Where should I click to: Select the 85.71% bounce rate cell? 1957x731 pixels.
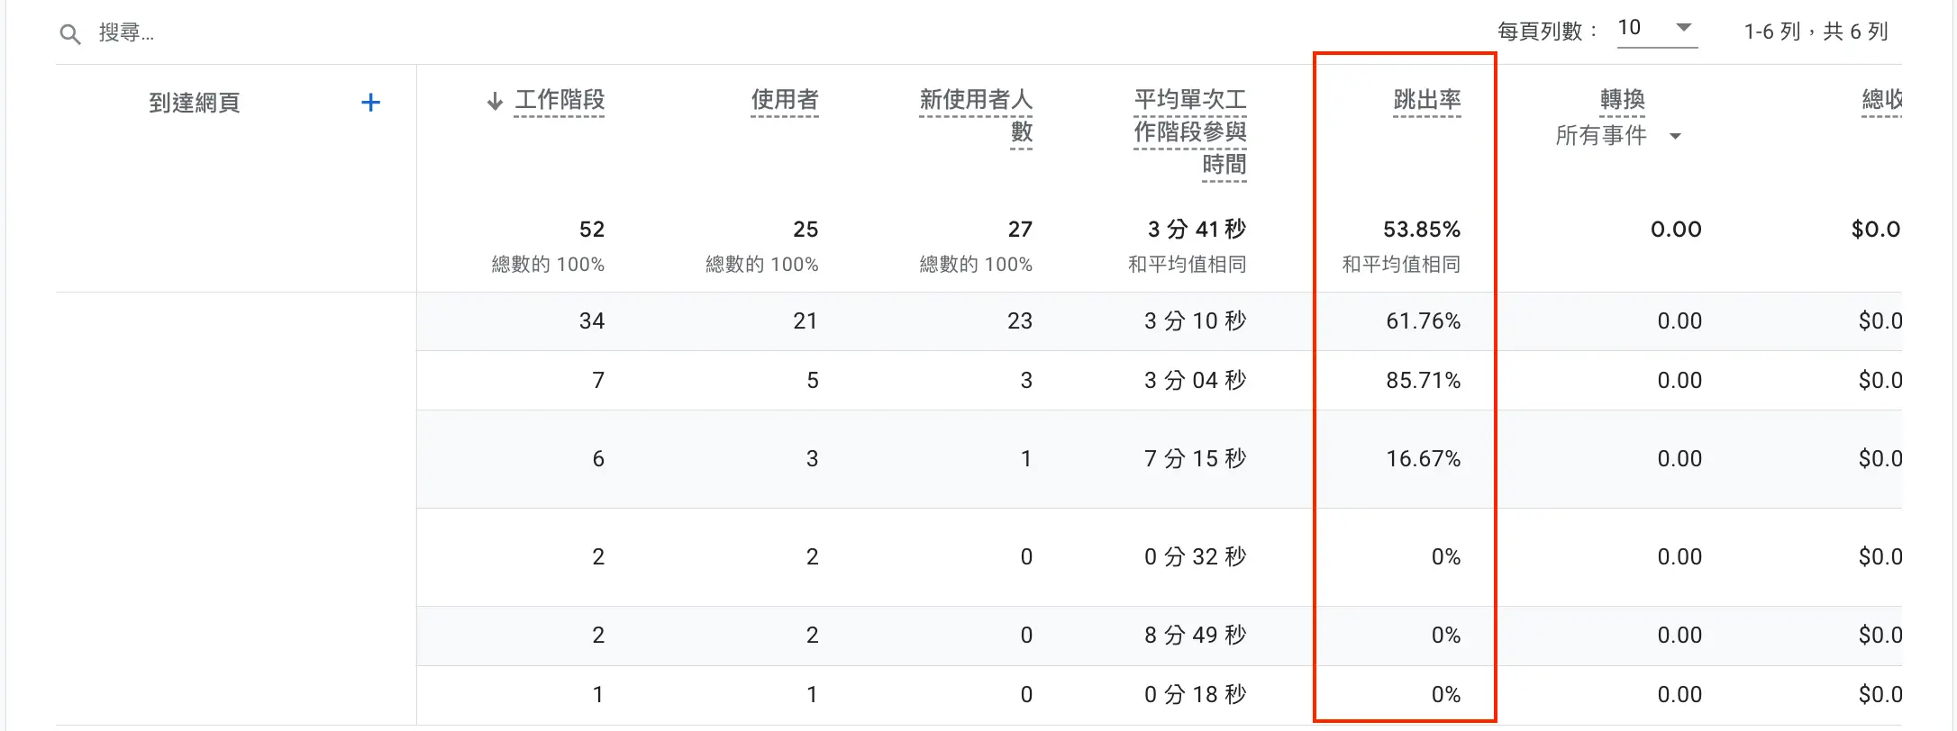1424,381
